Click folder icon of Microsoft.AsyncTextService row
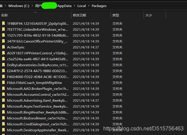187x135 pixels. click(3, 106)
